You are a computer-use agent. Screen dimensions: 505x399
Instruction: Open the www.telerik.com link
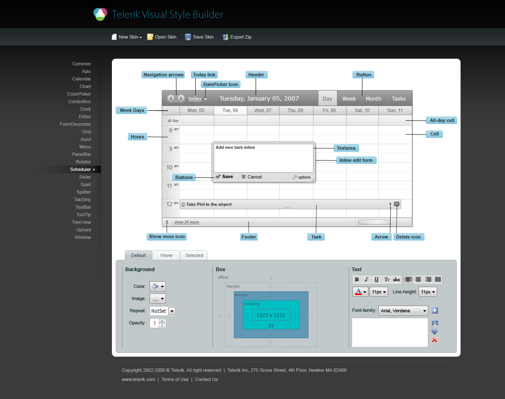(139, 379)
